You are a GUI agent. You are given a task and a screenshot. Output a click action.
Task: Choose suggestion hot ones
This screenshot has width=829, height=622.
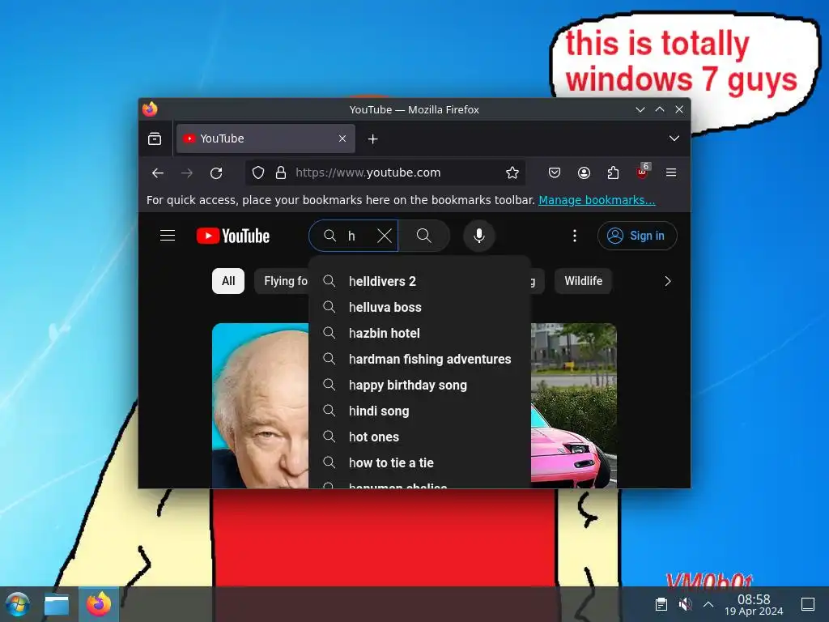pyautogui.click(x=419, y=437)
